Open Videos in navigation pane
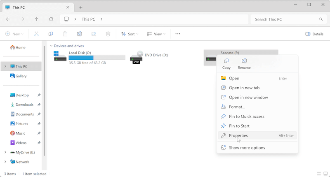Image resolution: width=330 pixels, height=177 pixels. click(x=19, y=143)
